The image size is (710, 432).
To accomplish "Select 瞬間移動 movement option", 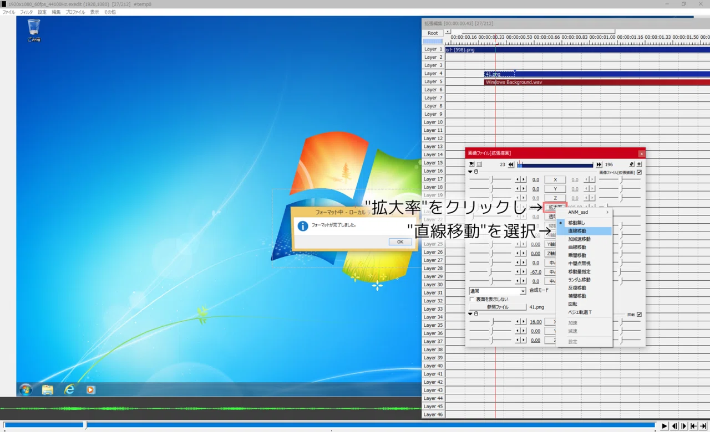I will click(584, 255).
